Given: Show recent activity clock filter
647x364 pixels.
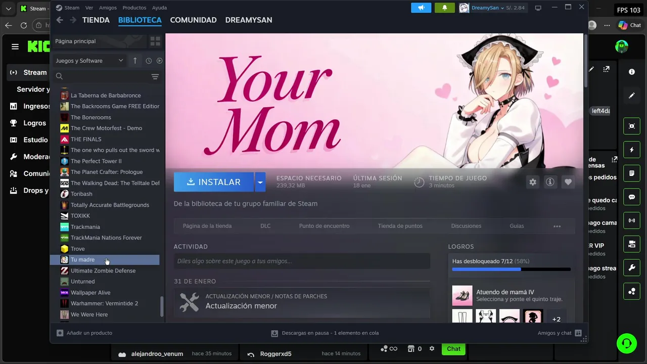Looking at the screenshot, I should pyautogui.click(x=149, y=61).
